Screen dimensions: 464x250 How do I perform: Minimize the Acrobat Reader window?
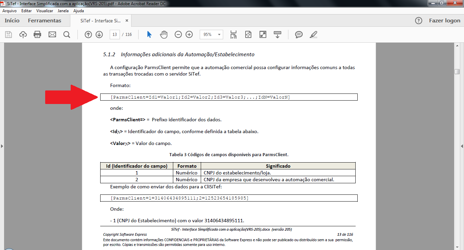coord(432,3)
